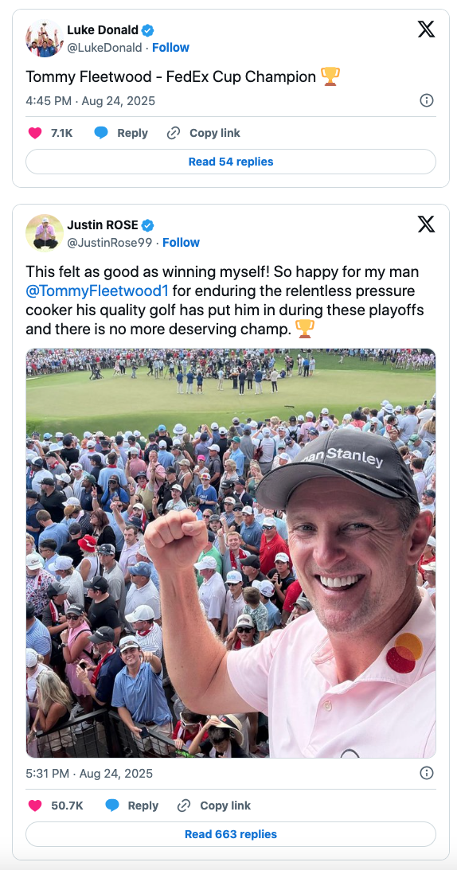The image size is (457, 870).
Task: Open the crowd selfie photo
Action: click(231, 553)
